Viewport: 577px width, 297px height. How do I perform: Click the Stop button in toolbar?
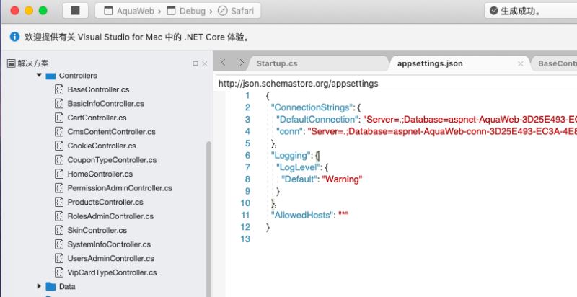click(75, 11)
